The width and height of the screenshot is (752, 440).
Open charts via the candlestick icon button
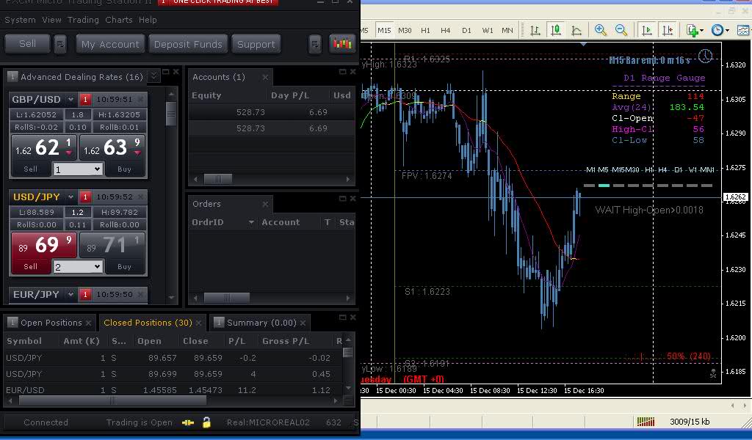(342, 44)
